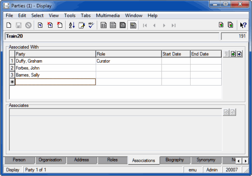Switch to List view icon
This screenshot has height=176, width=252.
[104, 25]
